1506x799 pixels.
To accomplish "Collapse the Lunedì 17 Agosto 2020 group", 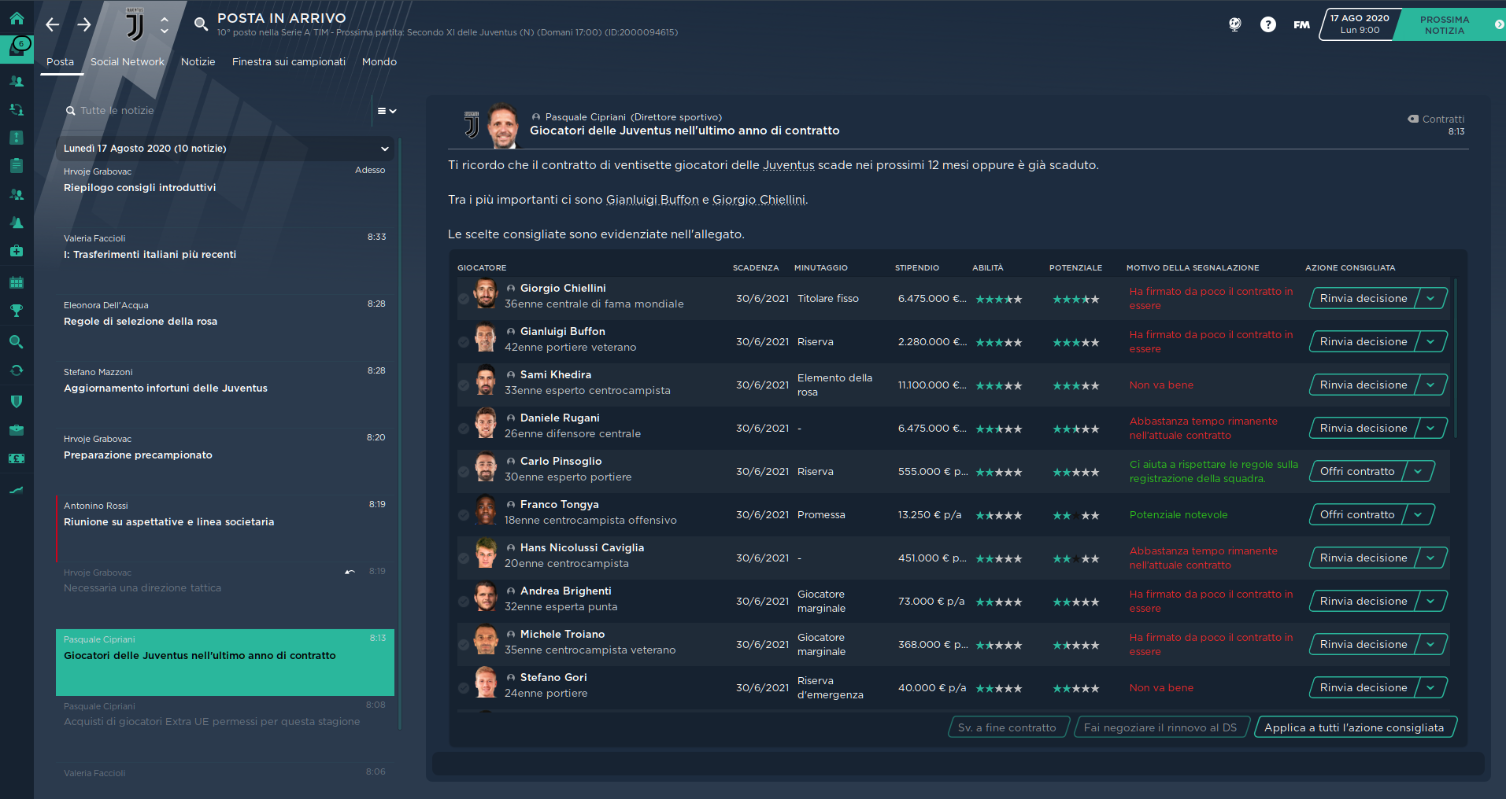I will click(384, 149).
